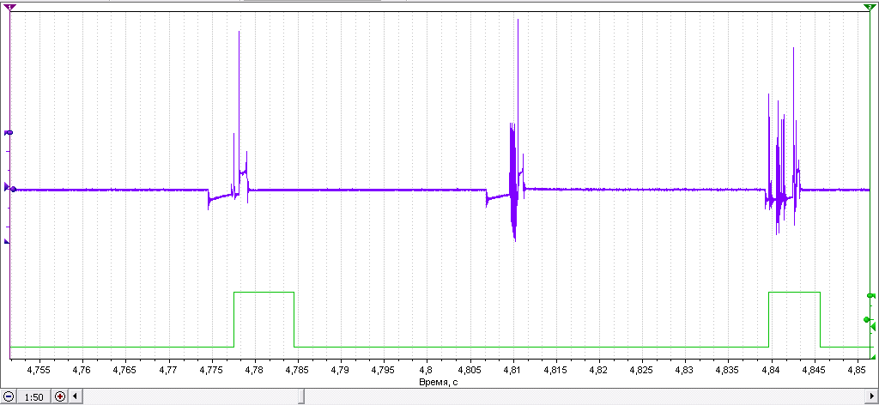Viewport: 879px width, 405px height.
Task: Click the scrollbar right arrow
Action: coord(872,396)
